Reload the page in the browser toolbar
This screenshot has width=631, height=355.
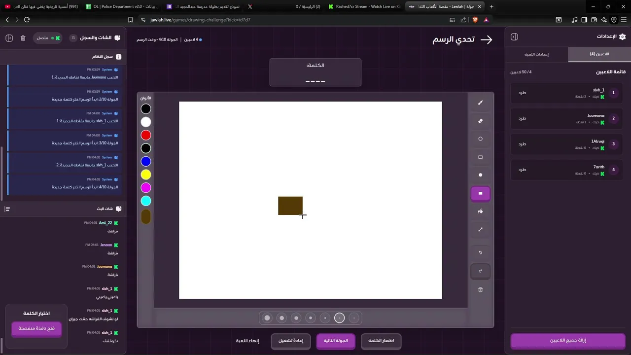pyautogui.click(x=27, y=20)
